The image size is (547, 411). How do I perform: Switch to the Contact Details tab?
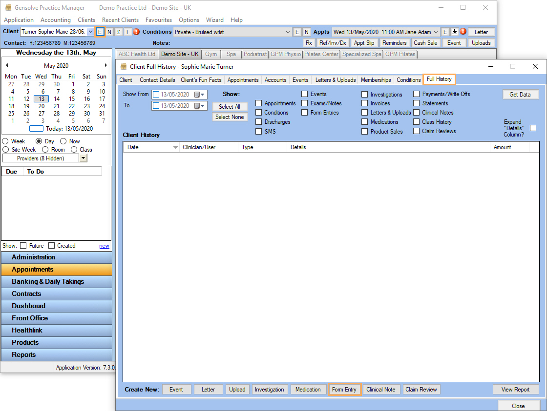click(x=157, y=80)
